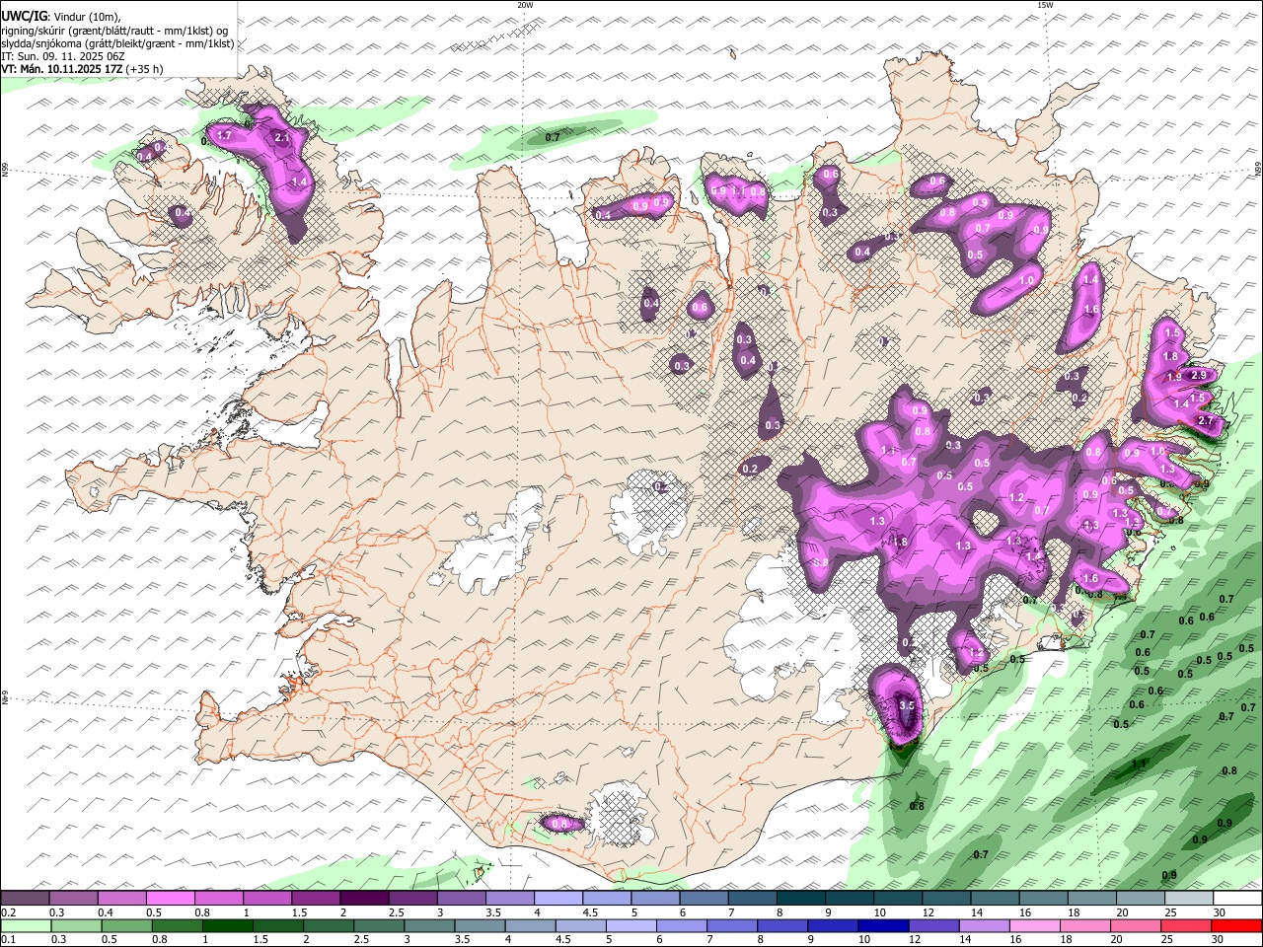Click the 1.1 rain value over the southeast sea
The height and width of the screenshot is (947, 1263).
coord(1140,765)
